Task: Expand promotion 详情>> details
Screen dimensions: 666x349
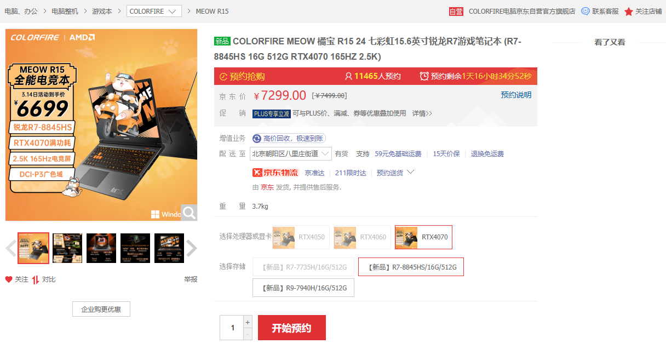Action: 422,113
